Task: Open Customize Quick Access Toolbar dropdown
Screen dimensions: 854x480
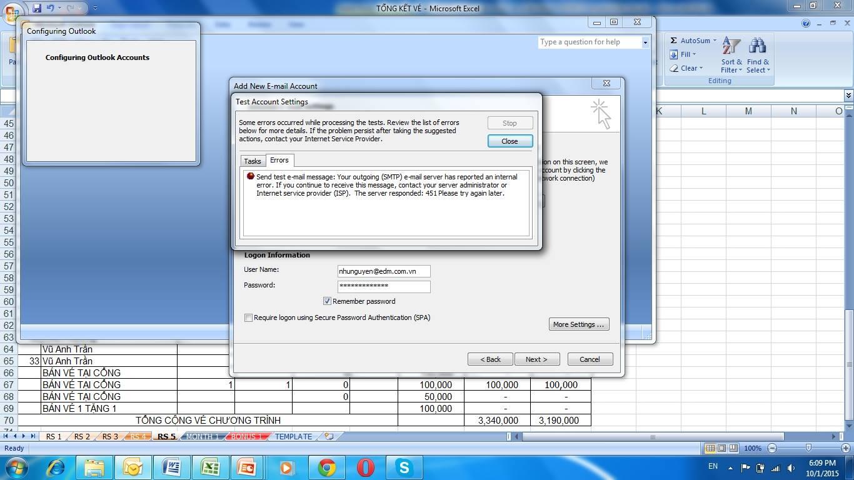Action: [95, 8]
